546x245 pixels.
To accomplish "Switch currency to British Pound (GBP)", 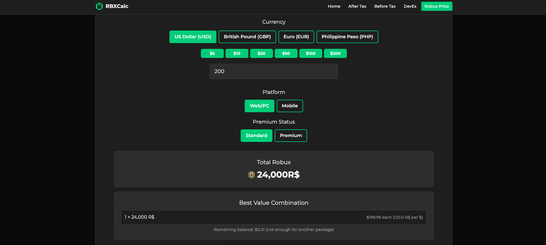I will 247,37.
